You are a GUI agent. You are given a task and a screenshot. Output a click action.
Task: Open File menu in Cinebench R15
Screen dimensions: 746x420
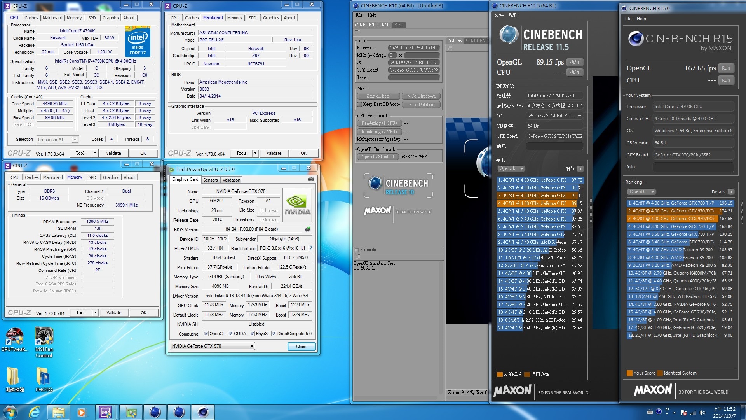tap(627, 19)
